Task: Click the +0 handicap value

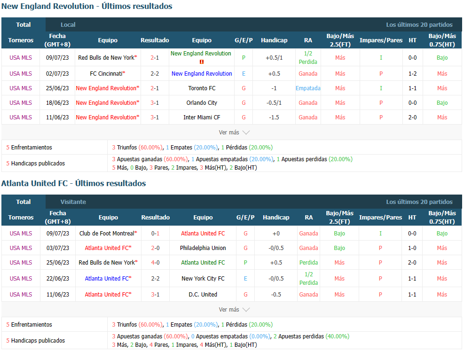Action: (x=276, y=234)
